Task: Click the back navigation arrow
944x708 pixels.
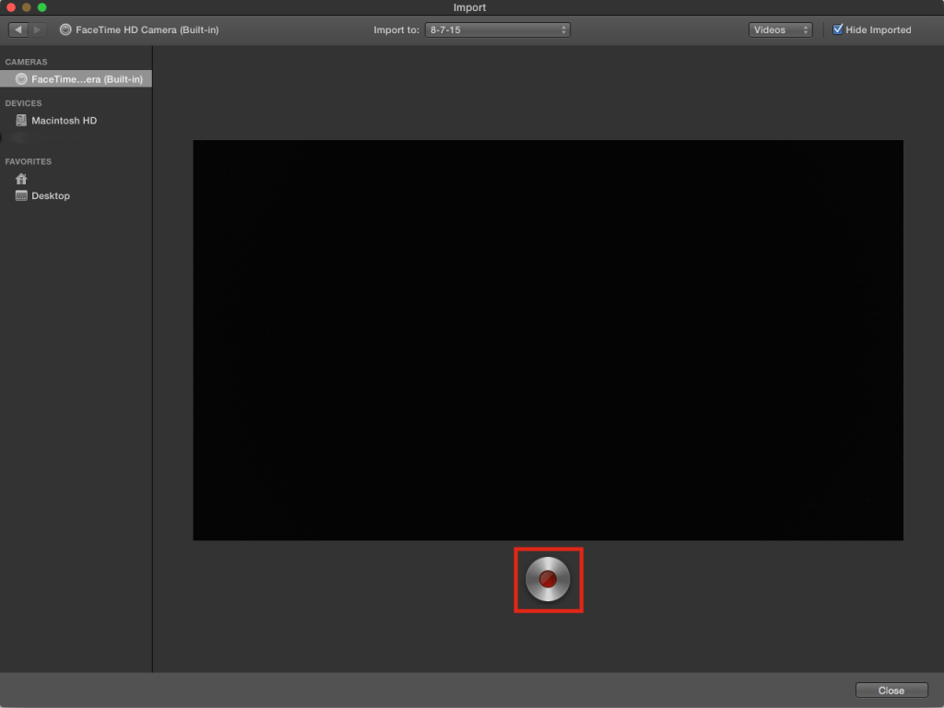Action: pos(18,29)
